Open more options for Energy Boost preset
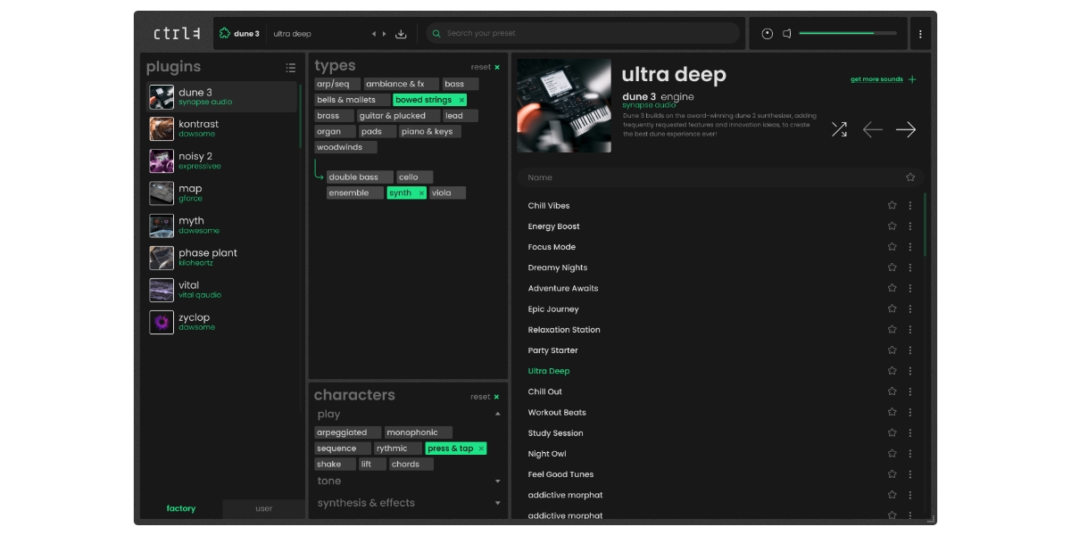Image resolution: width=1071 pixels, height=535 pixels. pyautogui.click(x=910, y=226)
